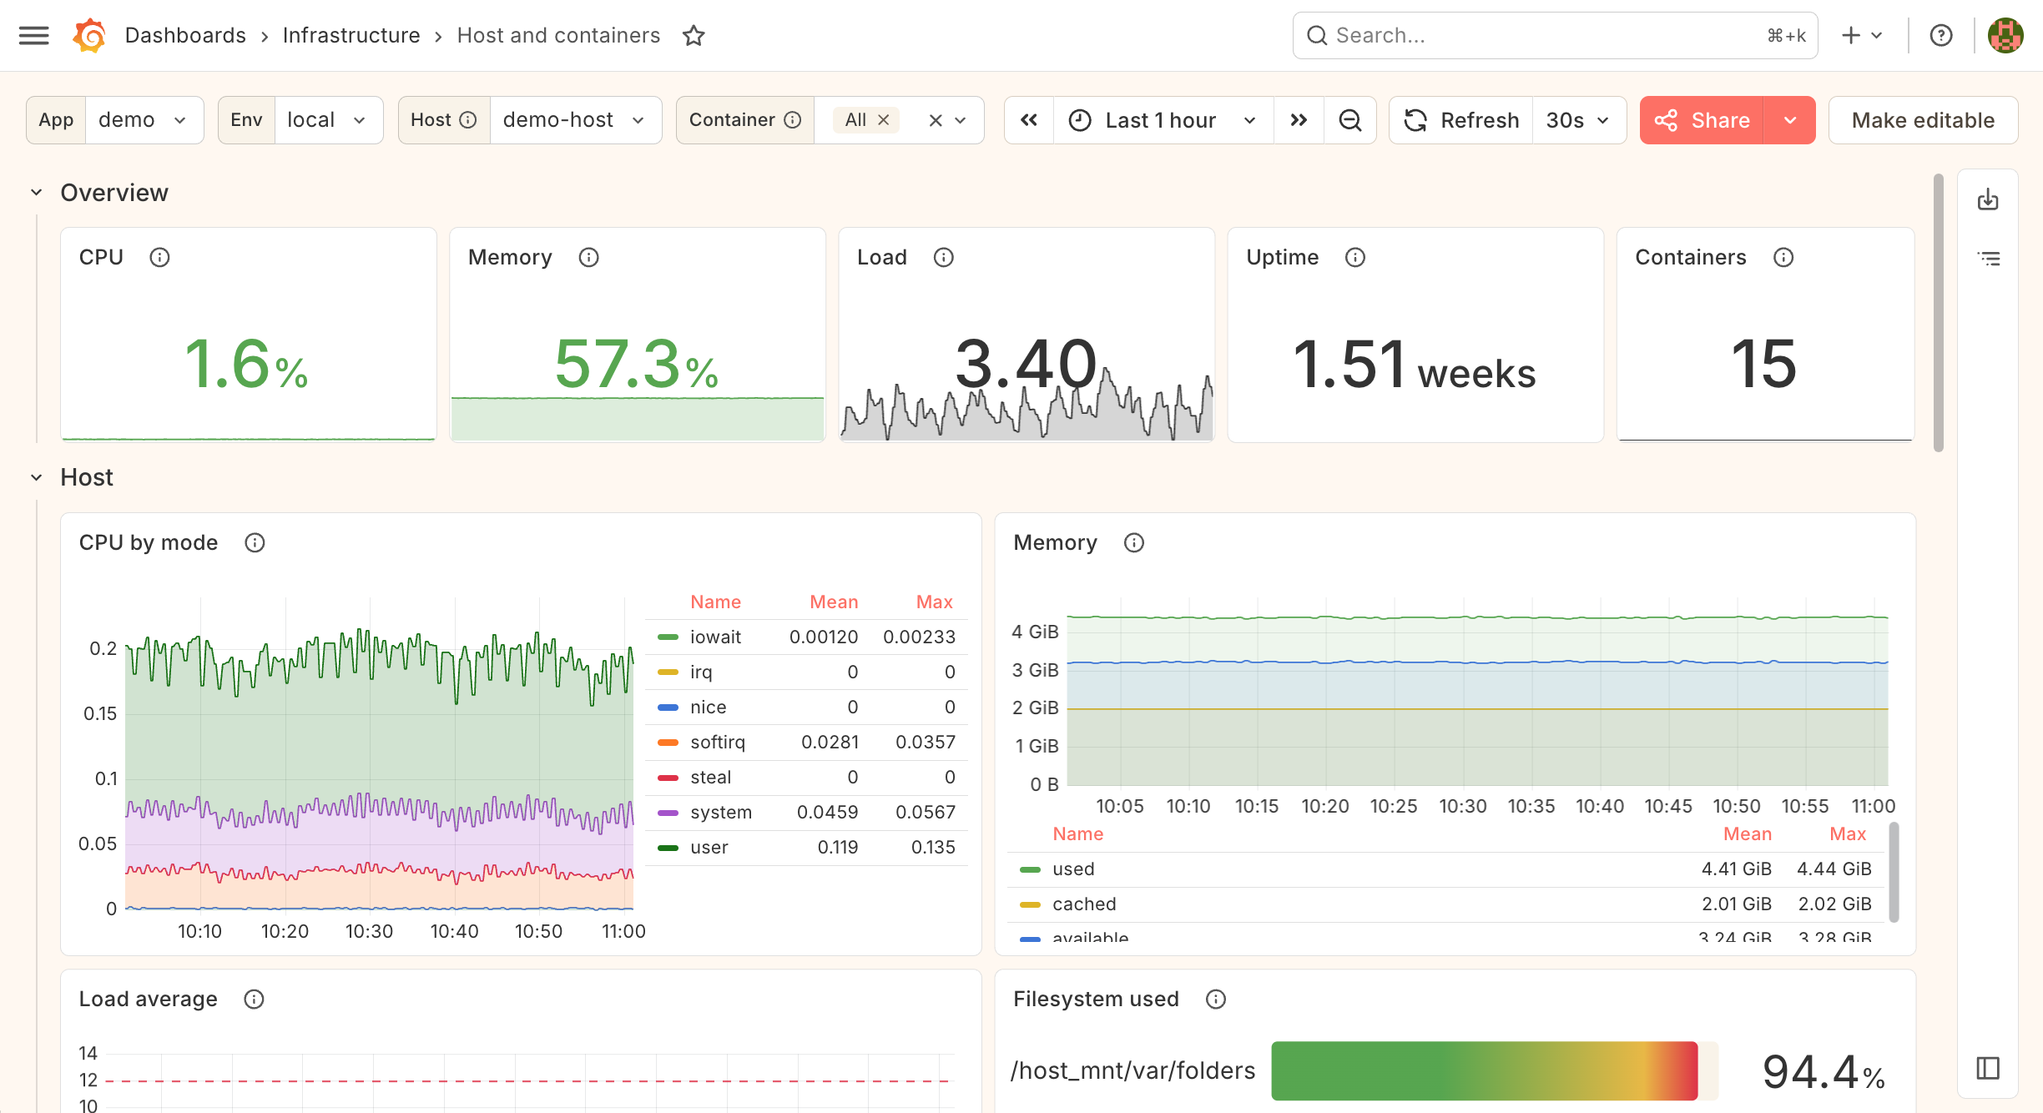Remove the All container tag

(884, 120)
